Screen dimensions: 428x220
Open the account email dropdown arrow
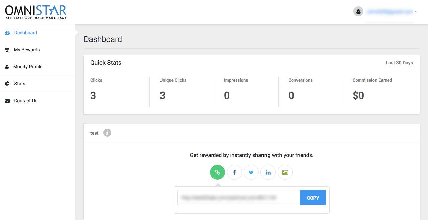pos(416,12)
